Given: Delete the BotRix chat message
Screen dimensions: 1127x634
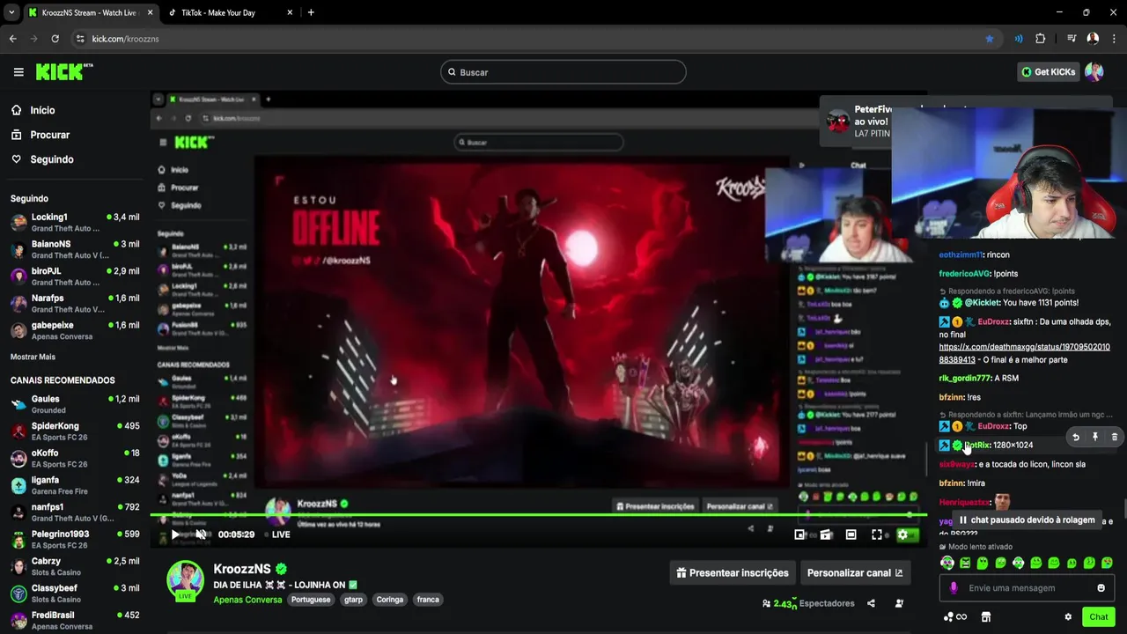Looking at the screenshot, I should [x=1115, y=437].
